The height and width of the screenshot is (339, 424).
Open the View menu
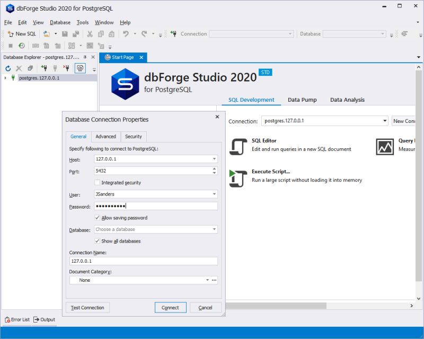38,22
